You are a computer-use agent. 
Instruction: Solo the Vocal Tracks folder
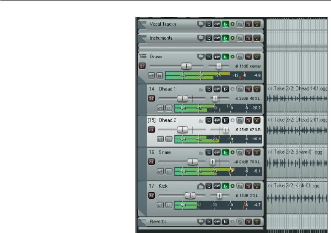(257, 24)
